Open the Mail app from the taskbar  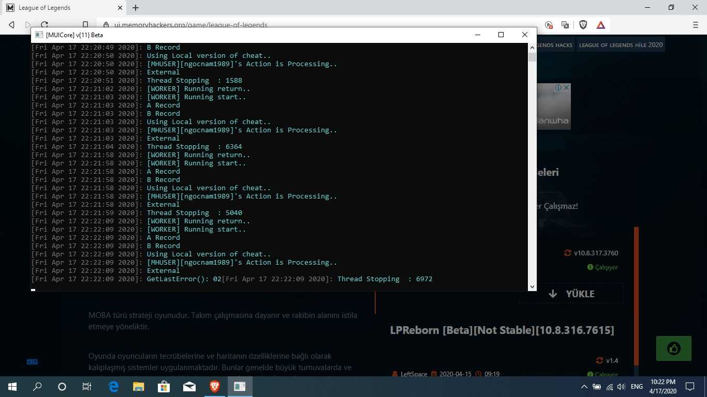click(x=189, y=387)
